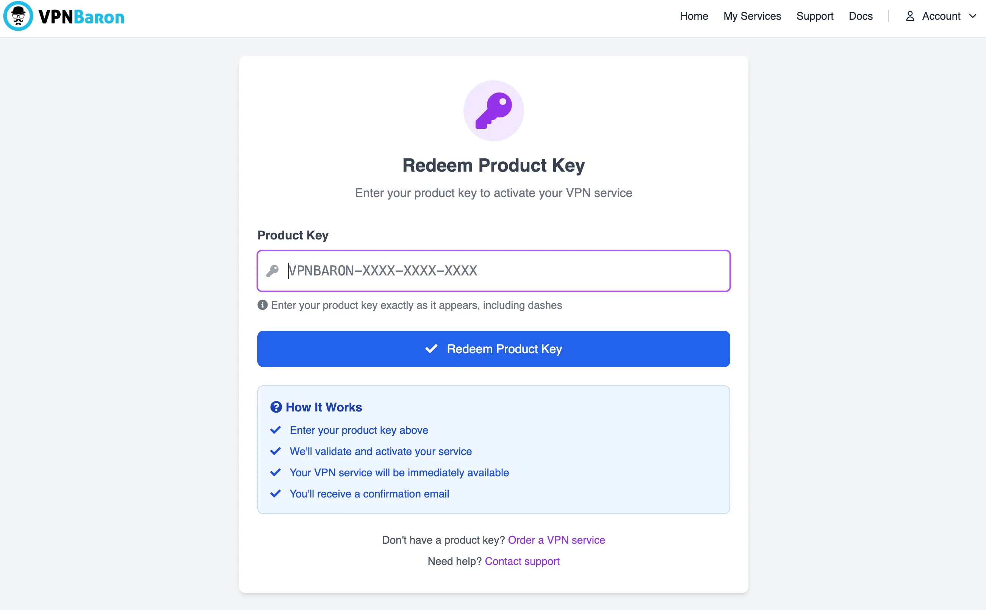Viewport: 986px width, 610px height.
Task: Click inside the Product Key input field
Action: coord(492,271)
